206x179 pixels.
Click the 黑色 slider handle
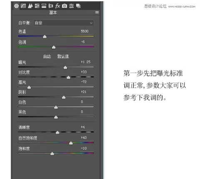(56, 117)
